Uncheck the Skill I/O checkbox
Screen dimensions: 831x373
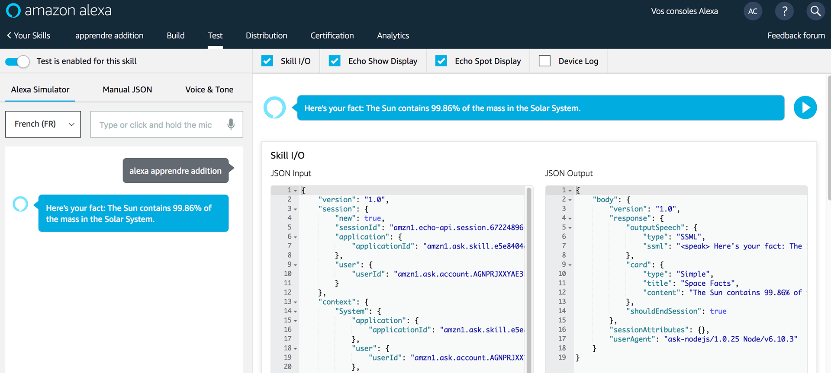tap(267, 61)
